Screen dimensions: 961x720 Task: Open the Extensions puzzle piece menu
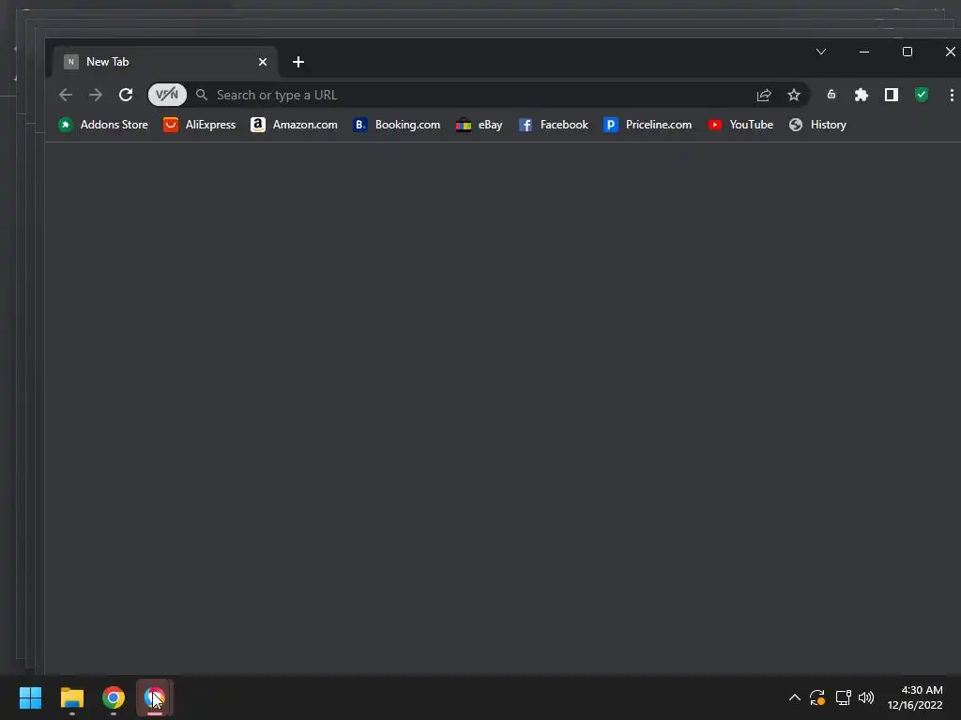pyautogui.click(x=862, y=95)
